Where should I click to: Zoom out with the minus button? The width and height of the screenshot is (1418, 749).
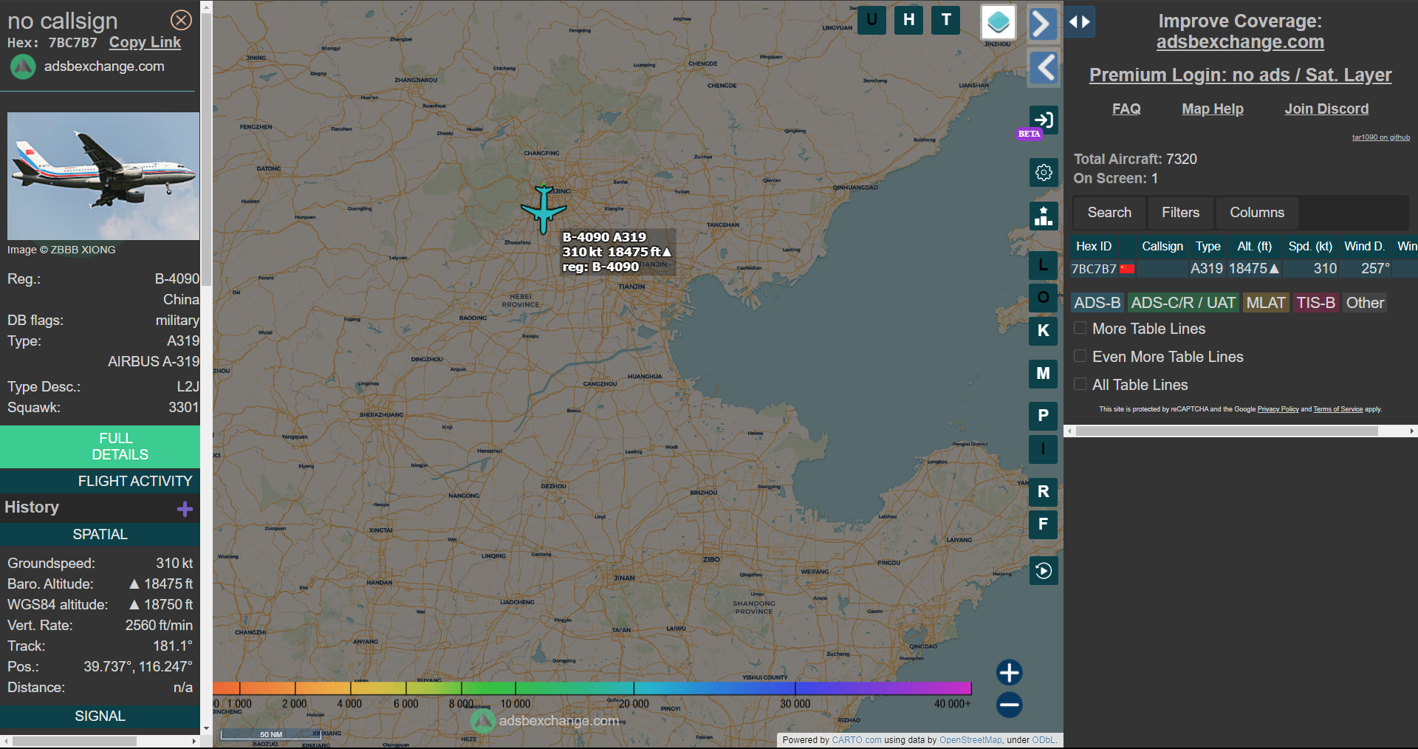[1009, 705]
